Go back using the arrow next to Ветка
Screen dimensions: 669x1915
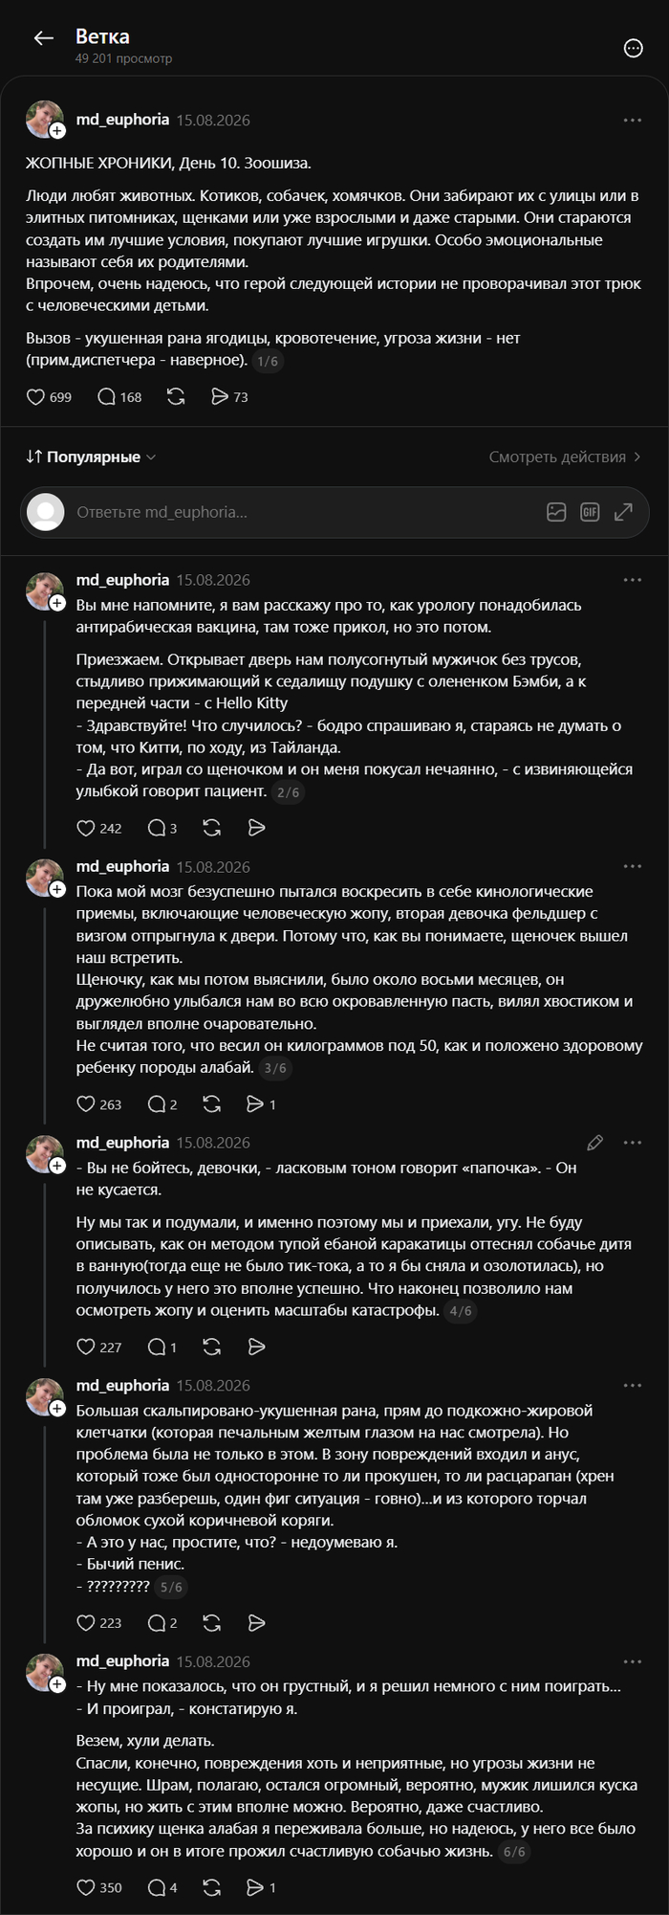pos(43,38)
